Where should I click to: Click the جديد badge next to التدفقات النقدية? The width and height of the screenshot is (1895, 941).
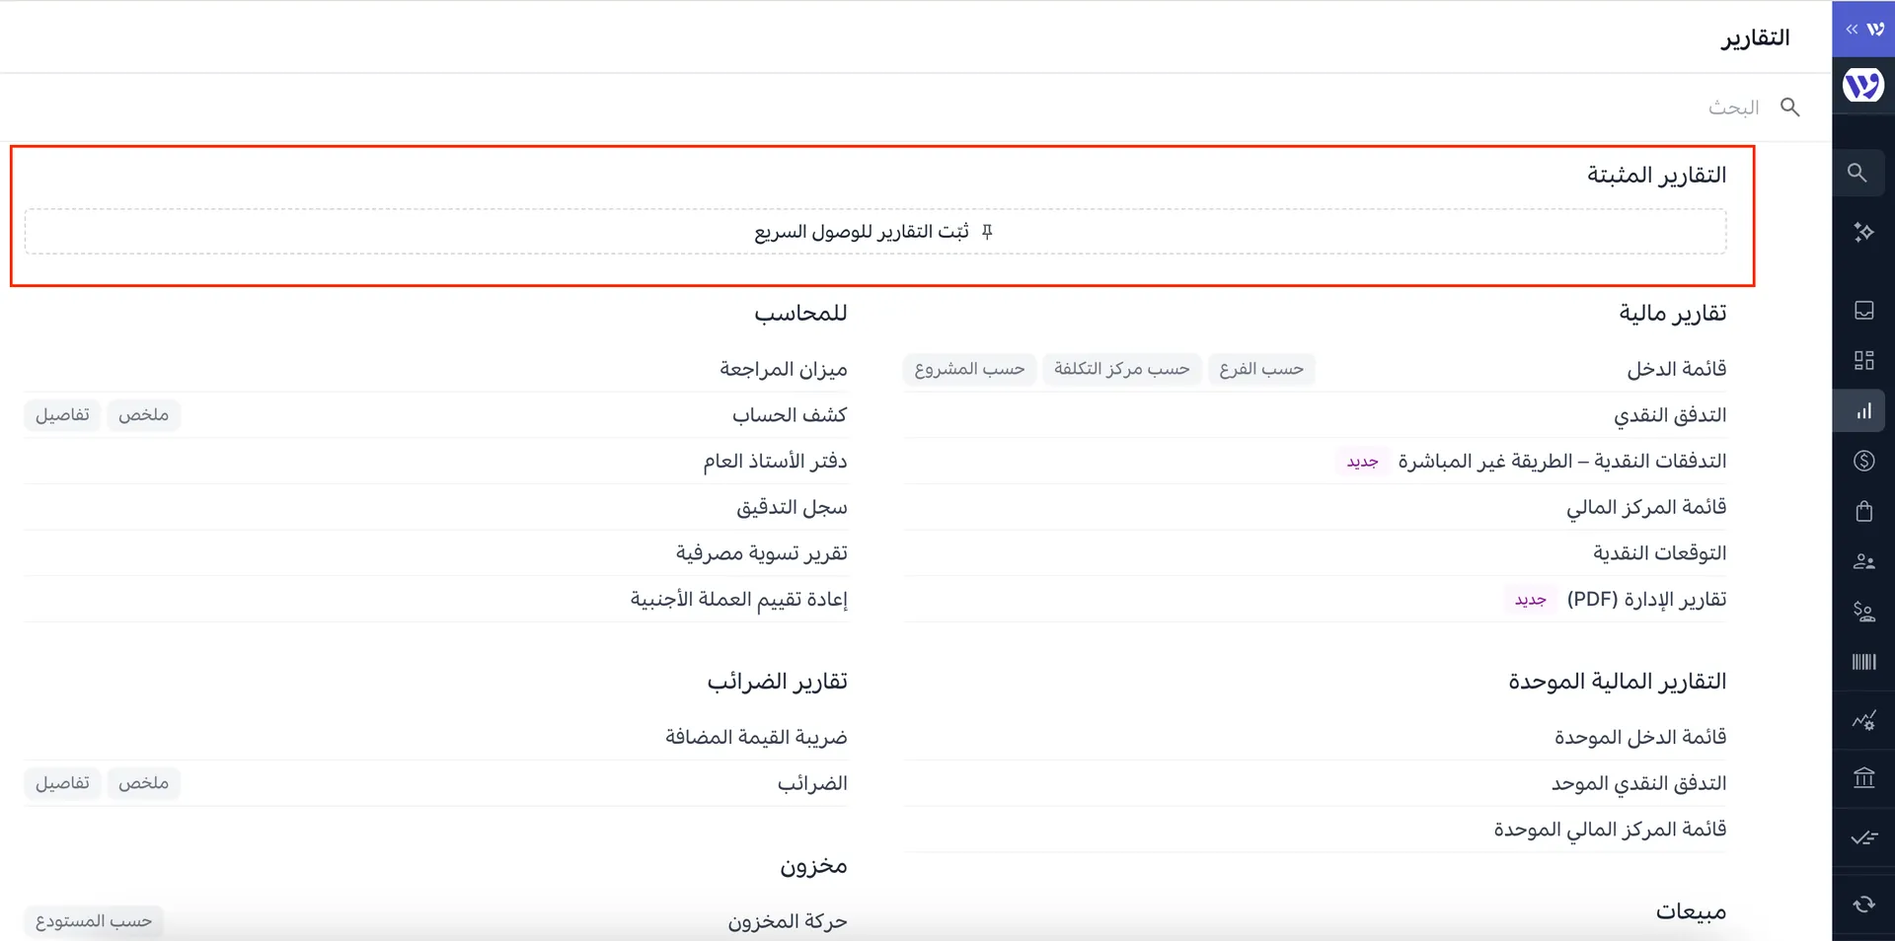coord(1362,462)
